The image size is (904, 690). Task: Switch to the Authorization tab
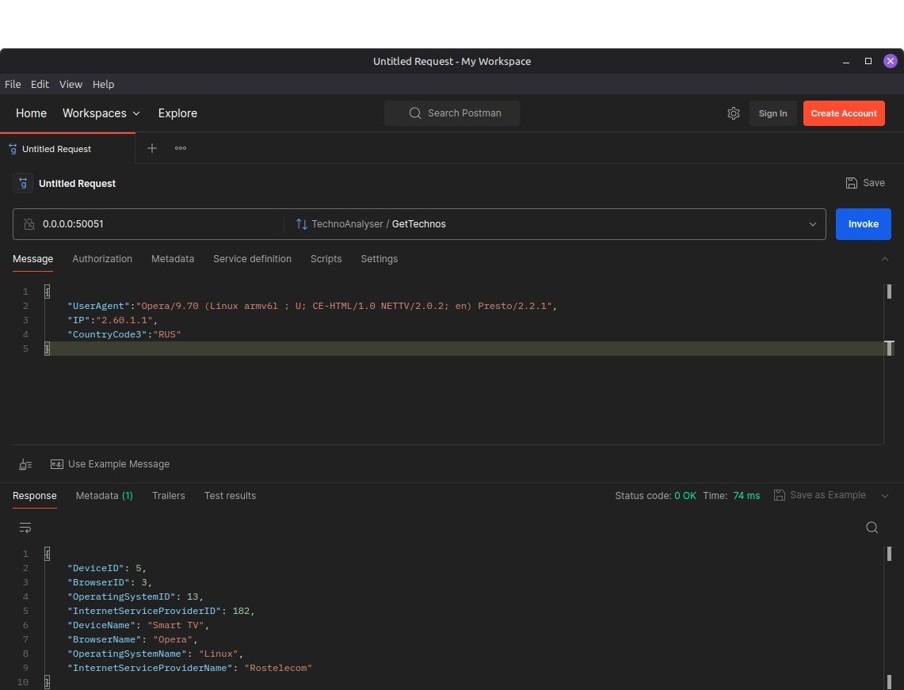(102, 259)
